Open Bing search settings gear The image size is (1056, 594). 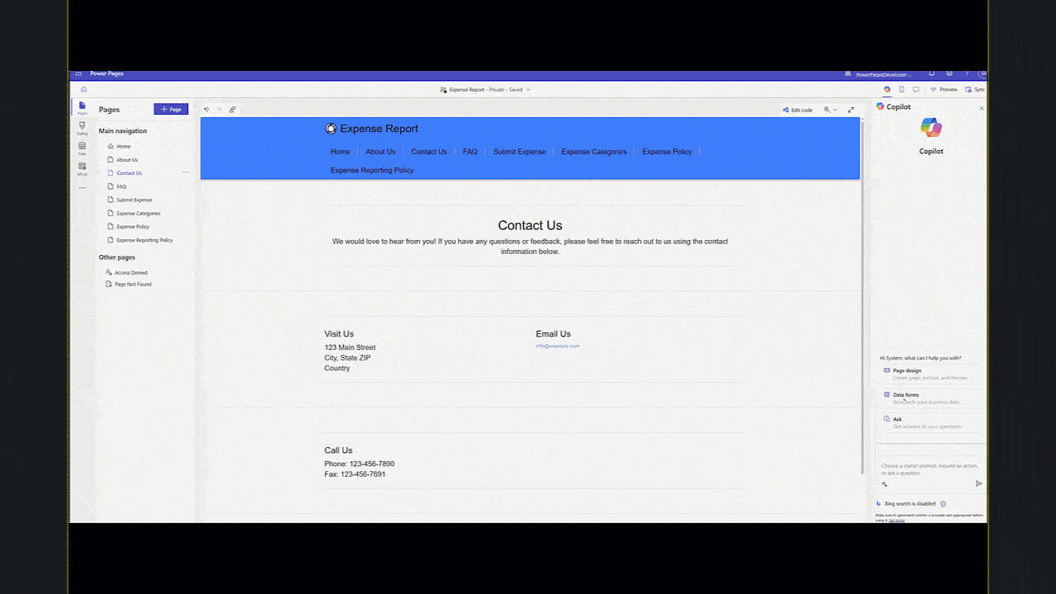943,503
